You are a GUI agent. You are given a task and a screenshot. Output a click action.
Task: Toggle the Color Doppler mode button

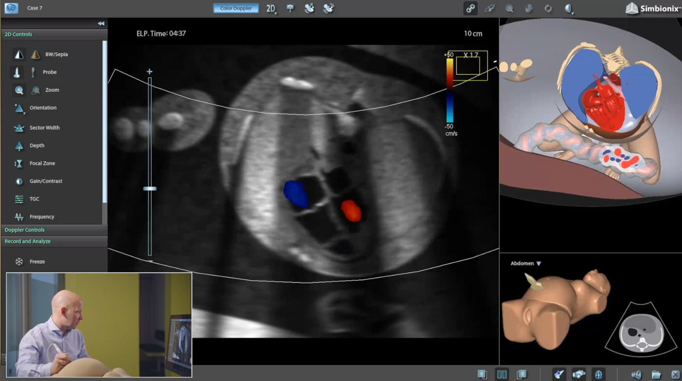236,8
